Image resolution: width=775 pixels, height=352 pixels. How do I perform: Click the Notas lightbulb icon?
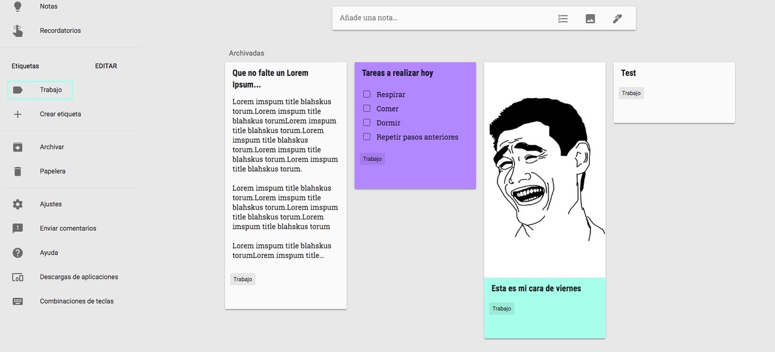point(18,6)
